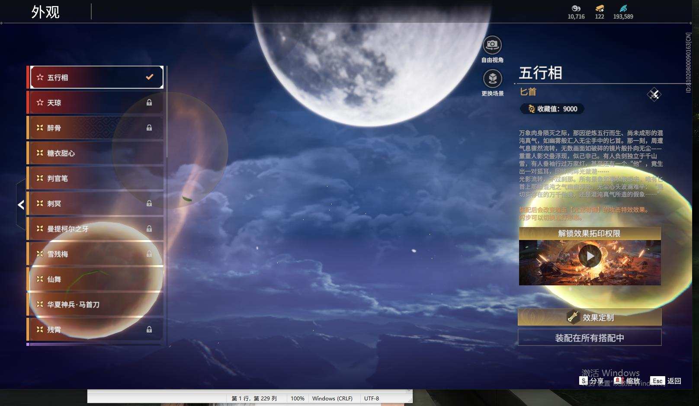This screenshot has width=699, height=406.
Task: Click the gold ticket currency icon
Action: [600, 8]
